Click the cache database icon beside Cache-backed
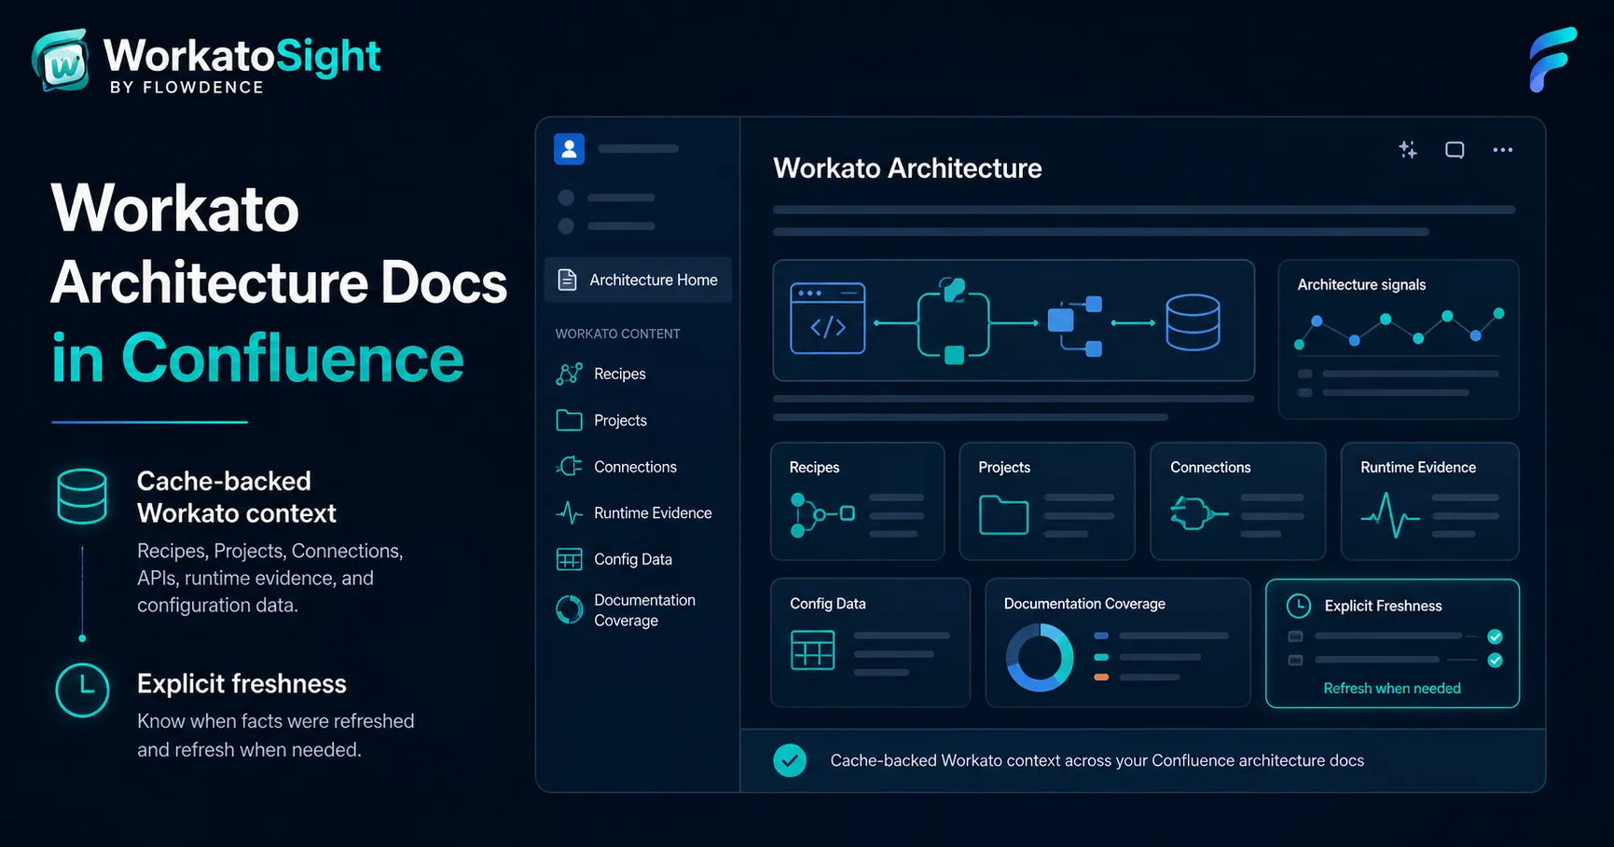The width and height of the screenshot is (1614, 847). click(x=82, y=496)
